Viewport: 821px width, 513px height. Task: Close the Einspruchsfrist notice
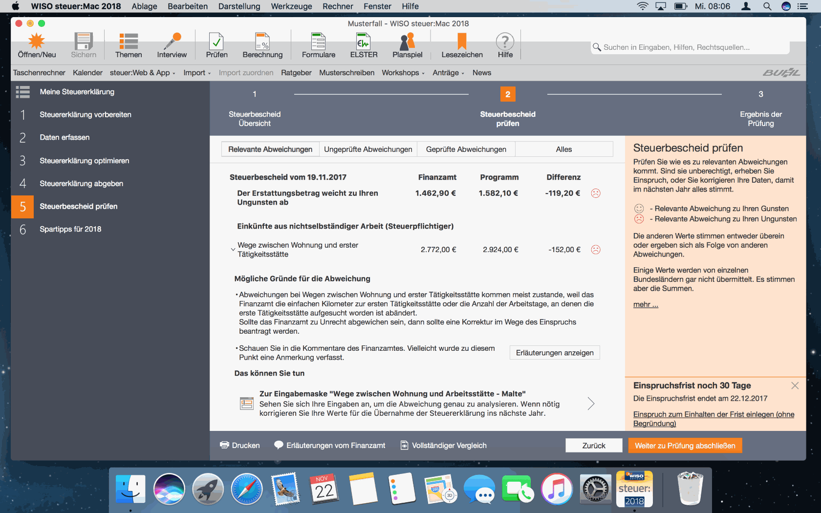pyautogui.click(x=795, y=385)
